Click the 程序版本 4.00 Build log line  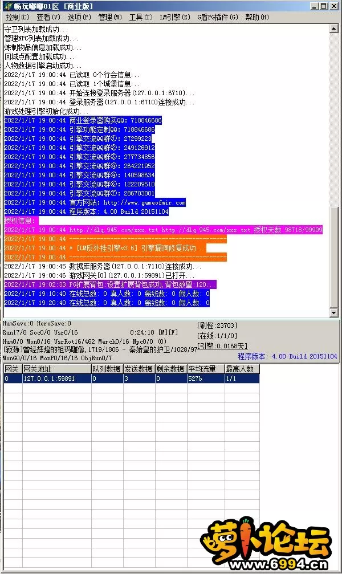87,211
